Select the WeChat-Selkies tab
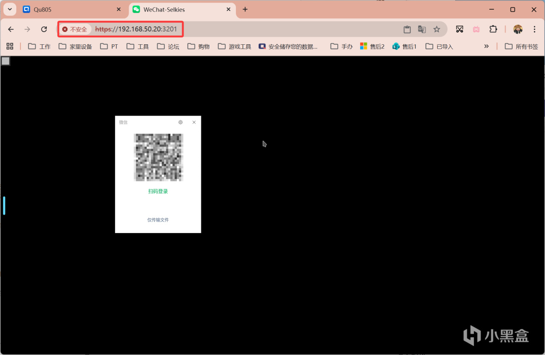Viewport: 545px width, 355px height. [x=182, y=9]
